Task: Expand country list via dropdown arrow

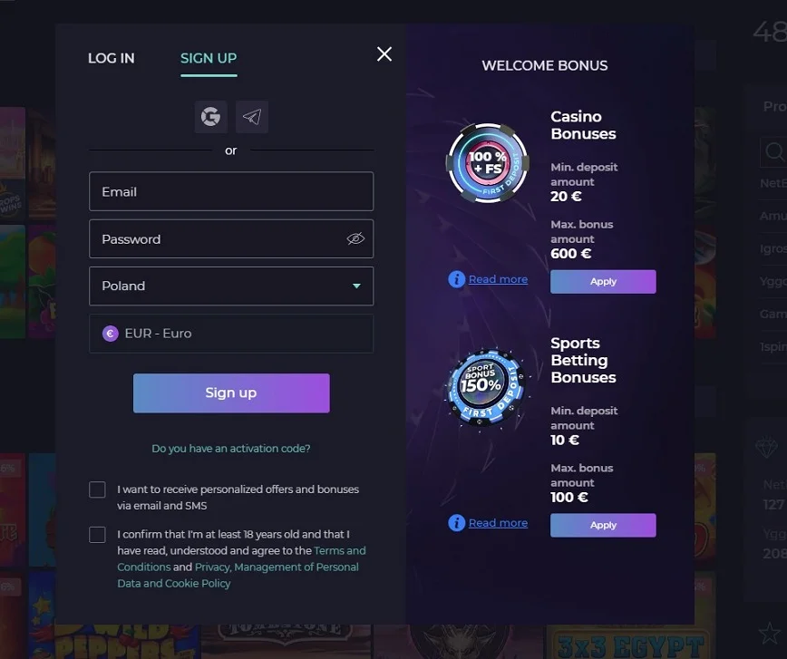Action: click(x=356, y=286)
